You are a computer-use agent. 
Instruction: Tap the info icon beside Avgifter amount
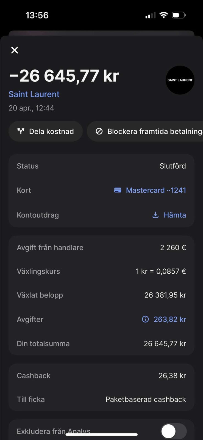pos(145,319)
